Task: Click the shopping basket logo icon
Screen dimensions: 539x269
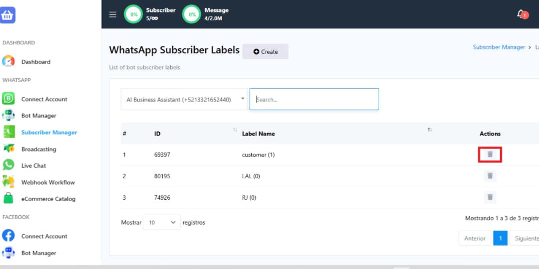Action: tap(8, 15)
